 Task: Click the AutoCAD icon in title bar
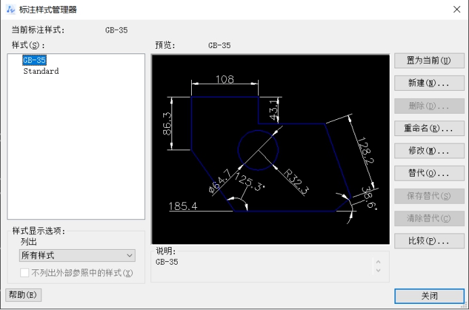[x=8, y=9]
